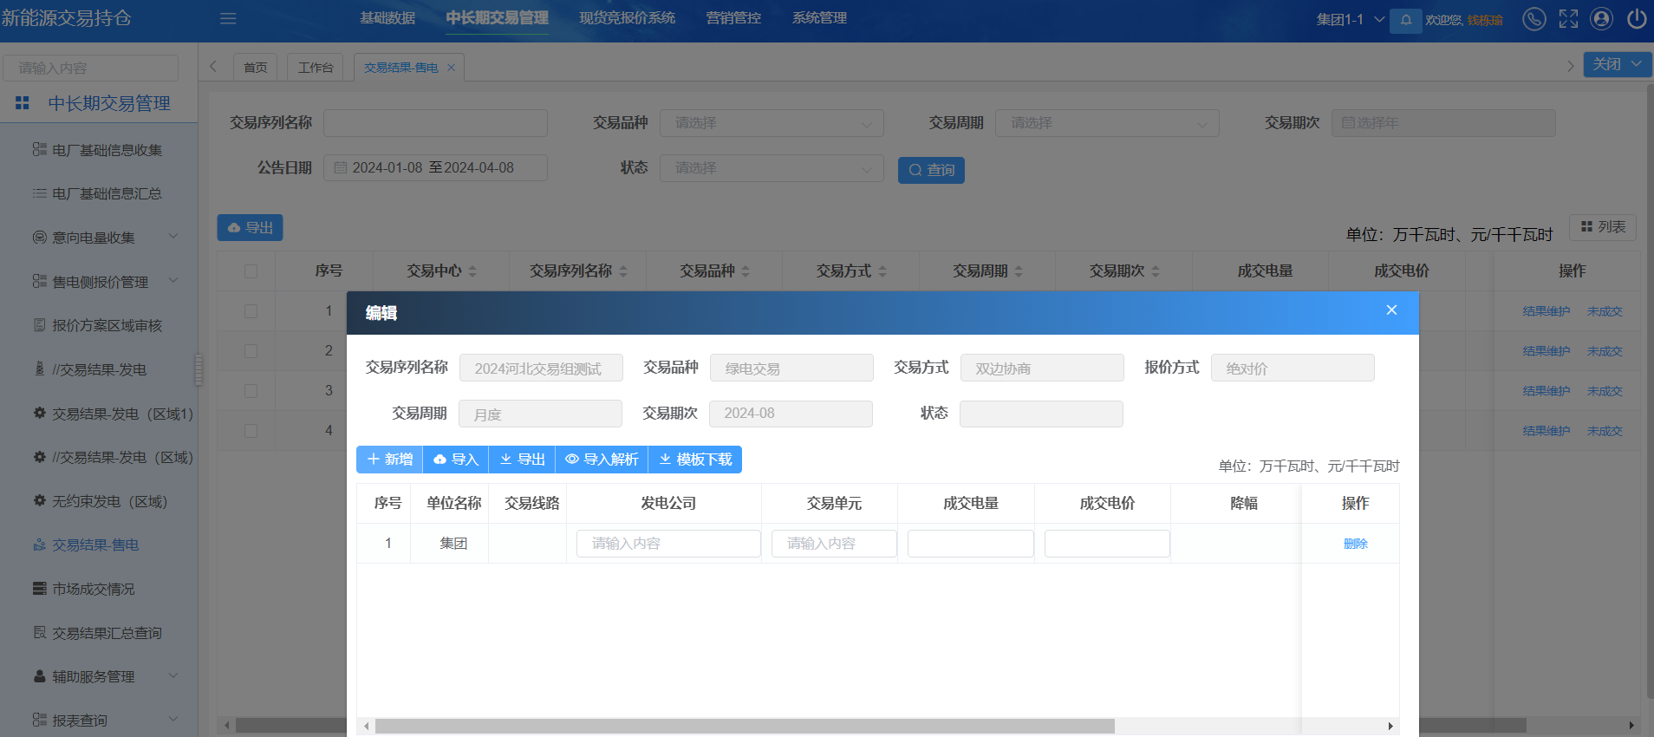Click the tabs scroll-left arrow
The image size is (1654, 737).
click(213, 66)
